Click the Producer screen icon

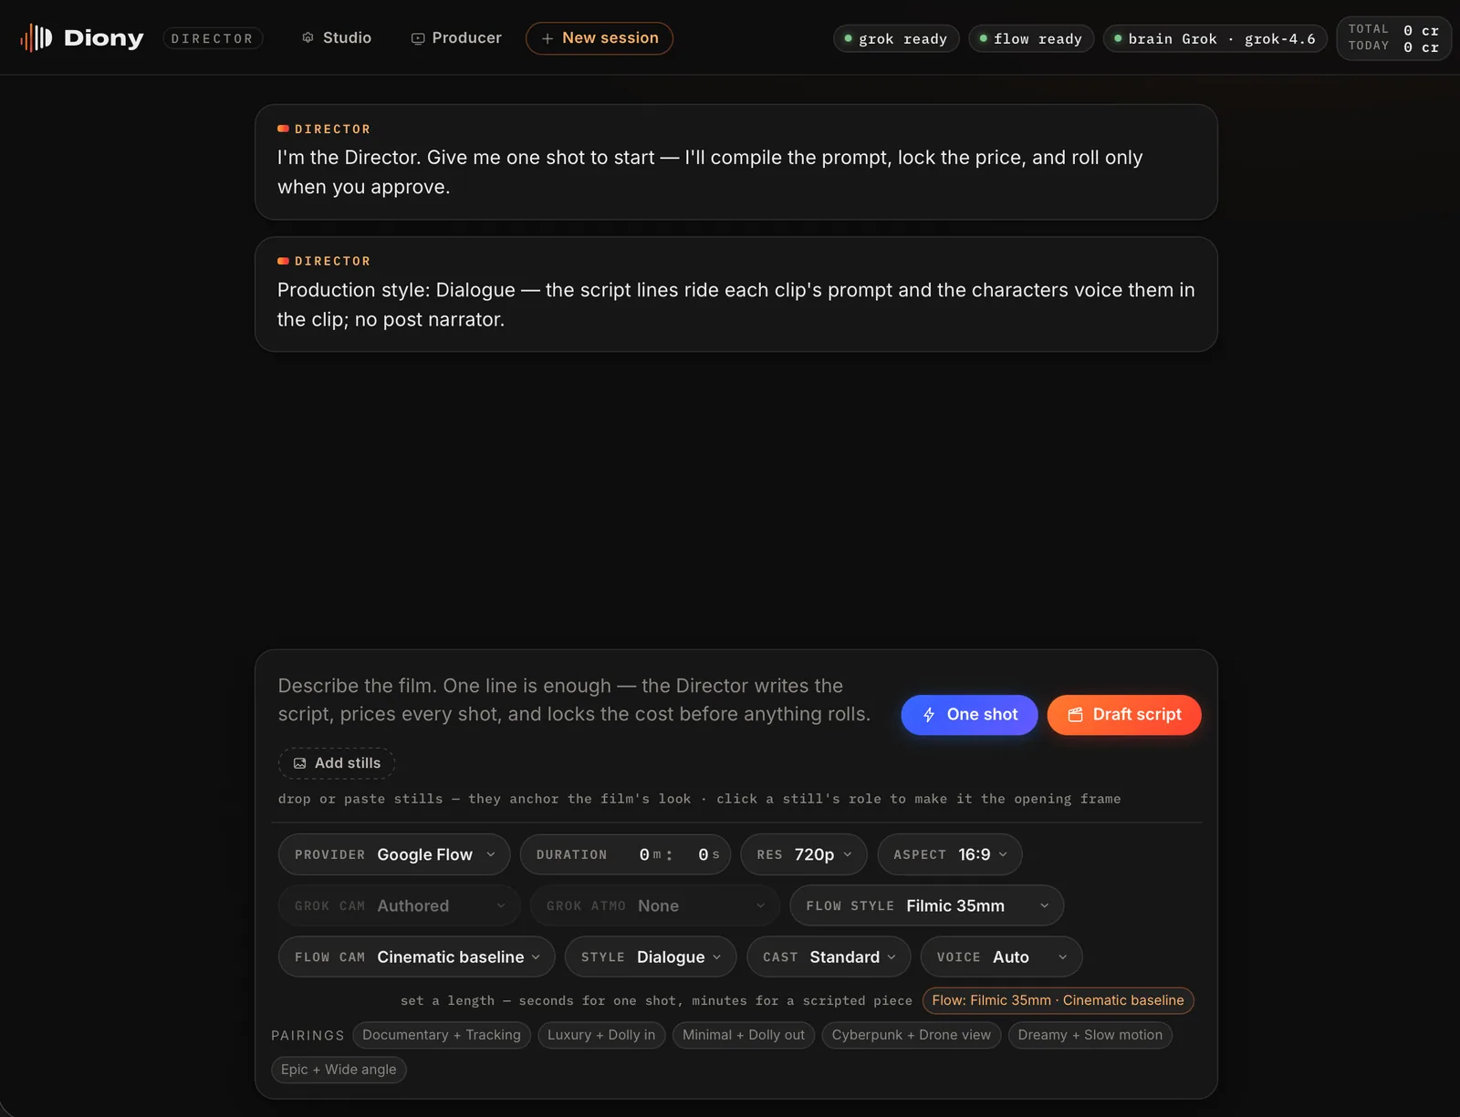[x=418, y=38]
